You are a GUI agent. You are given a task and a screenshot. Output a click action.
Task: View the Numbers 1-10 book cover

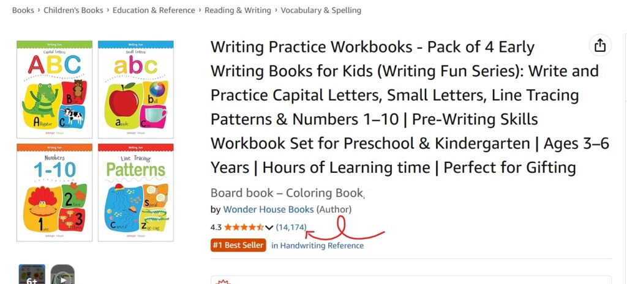[x=54, y=192]
